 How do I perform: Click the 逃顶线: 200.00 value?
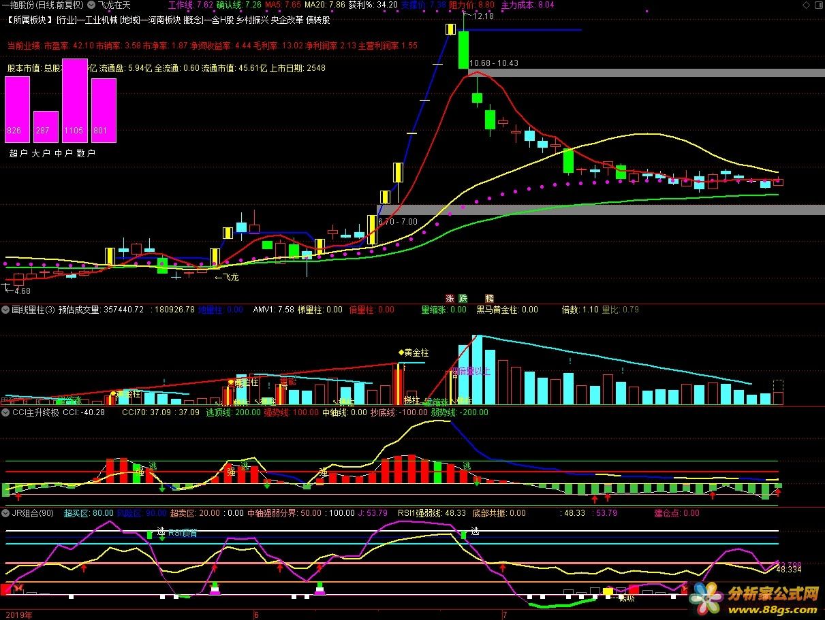click(234, 412)
